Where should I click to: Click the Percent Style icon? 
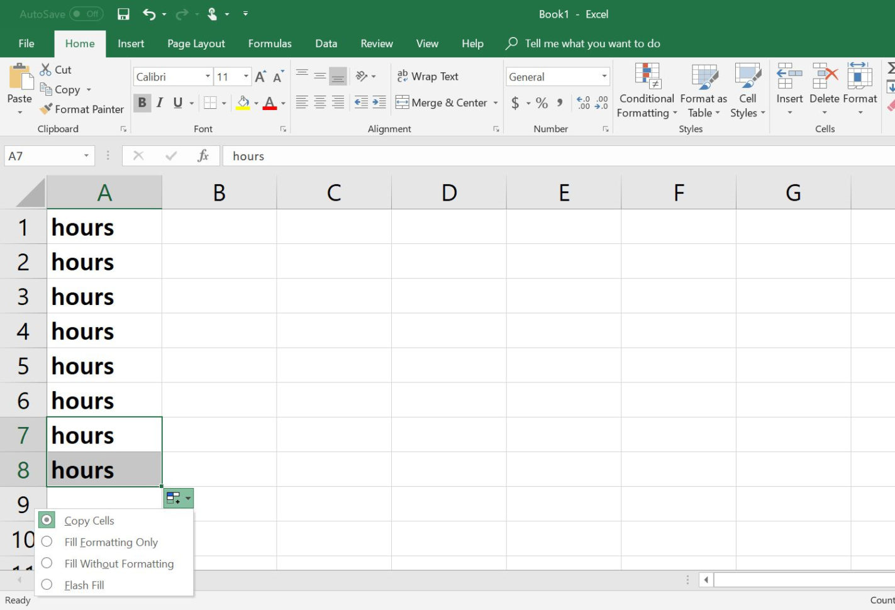pyautogui.click(x=542, y=103)
